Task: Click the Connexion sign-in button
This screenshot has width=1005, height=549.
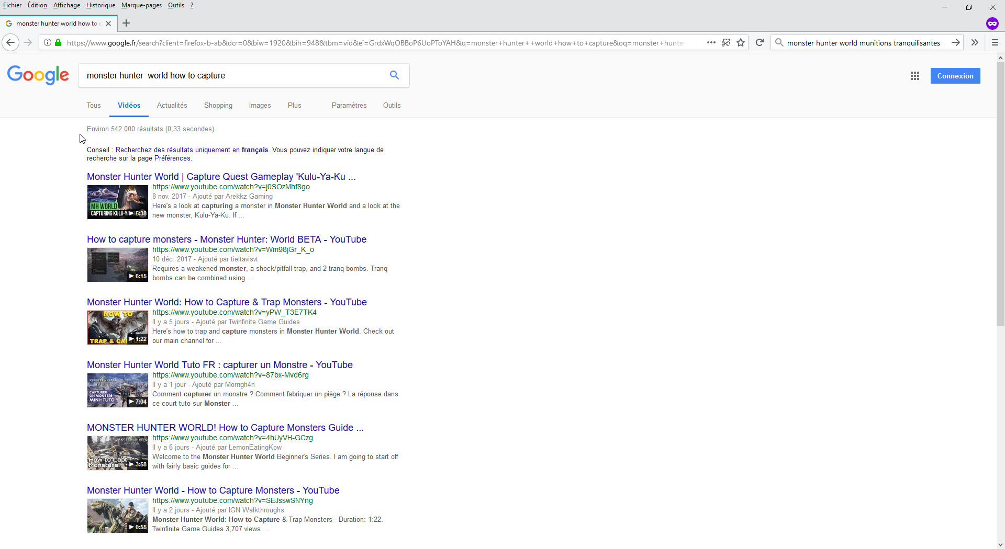Action: pos(955,76)
